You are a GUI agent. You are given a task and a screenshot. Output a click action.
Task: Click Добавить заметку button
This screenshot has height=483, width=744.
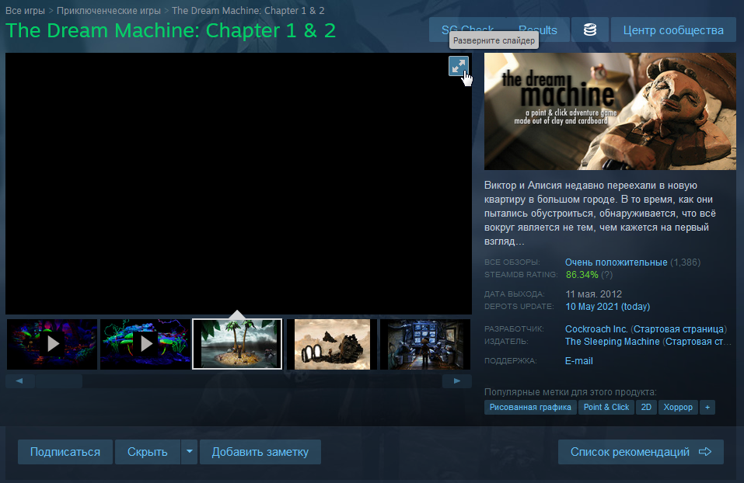click(260, 452)
